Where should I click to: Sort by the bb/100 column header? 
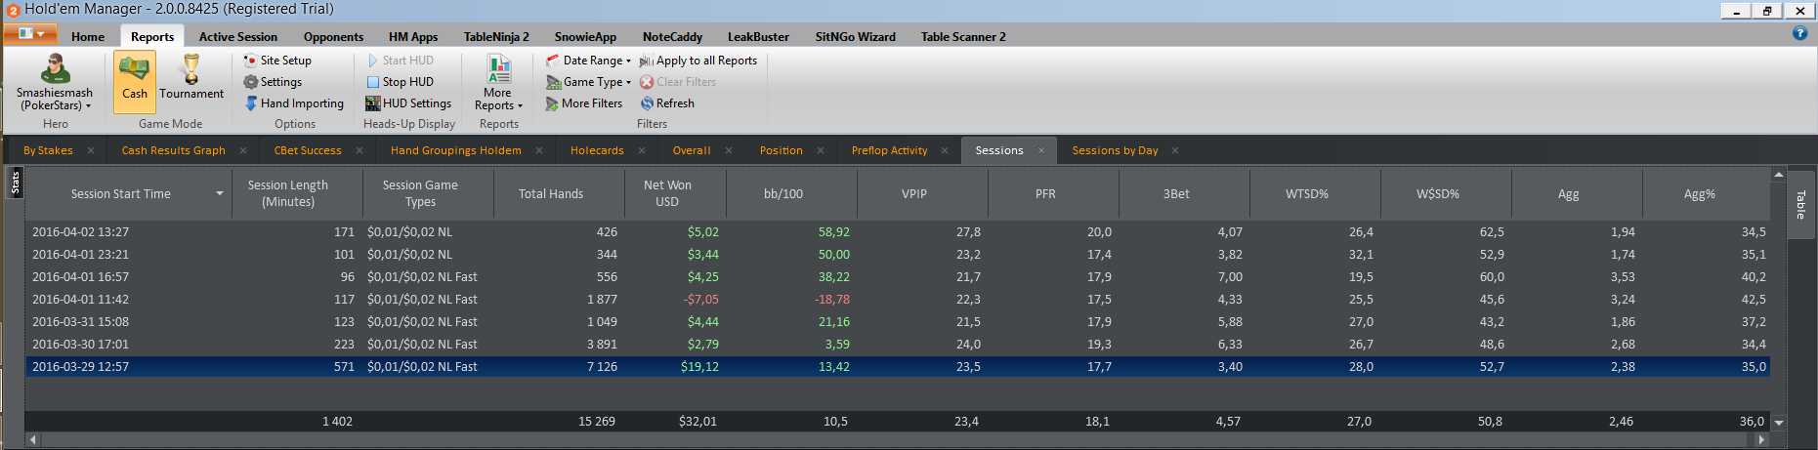click(x=783, y=193)
